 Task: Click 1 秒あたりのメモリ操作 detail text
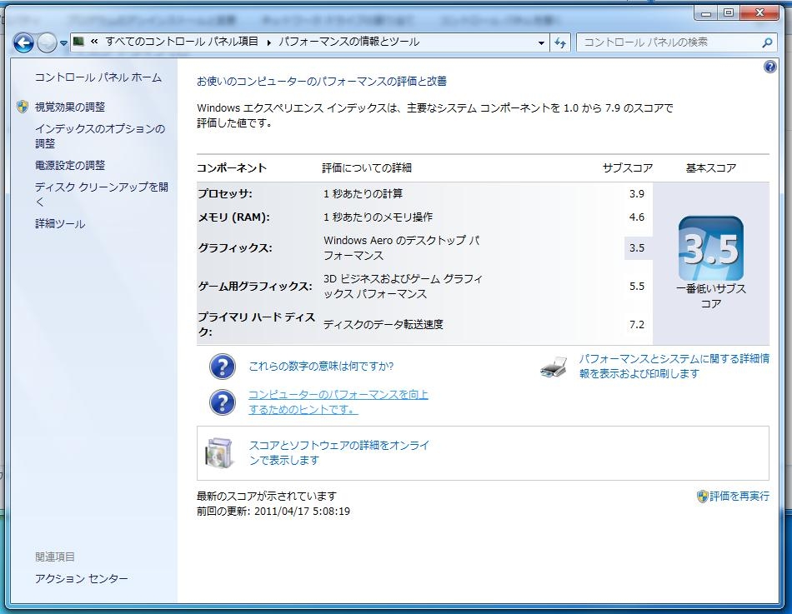point(378,217)
